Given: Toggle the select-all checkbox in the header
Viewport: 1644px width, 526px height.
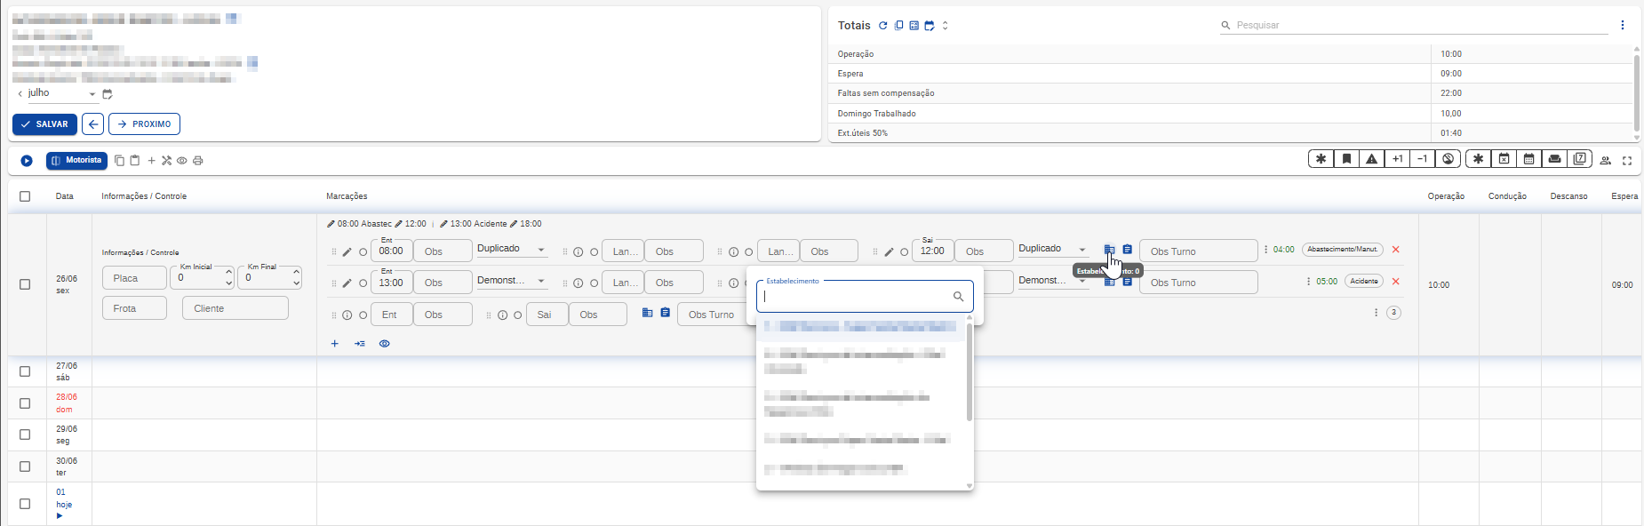Looking at the screenshot, I should tap(25, 196).
